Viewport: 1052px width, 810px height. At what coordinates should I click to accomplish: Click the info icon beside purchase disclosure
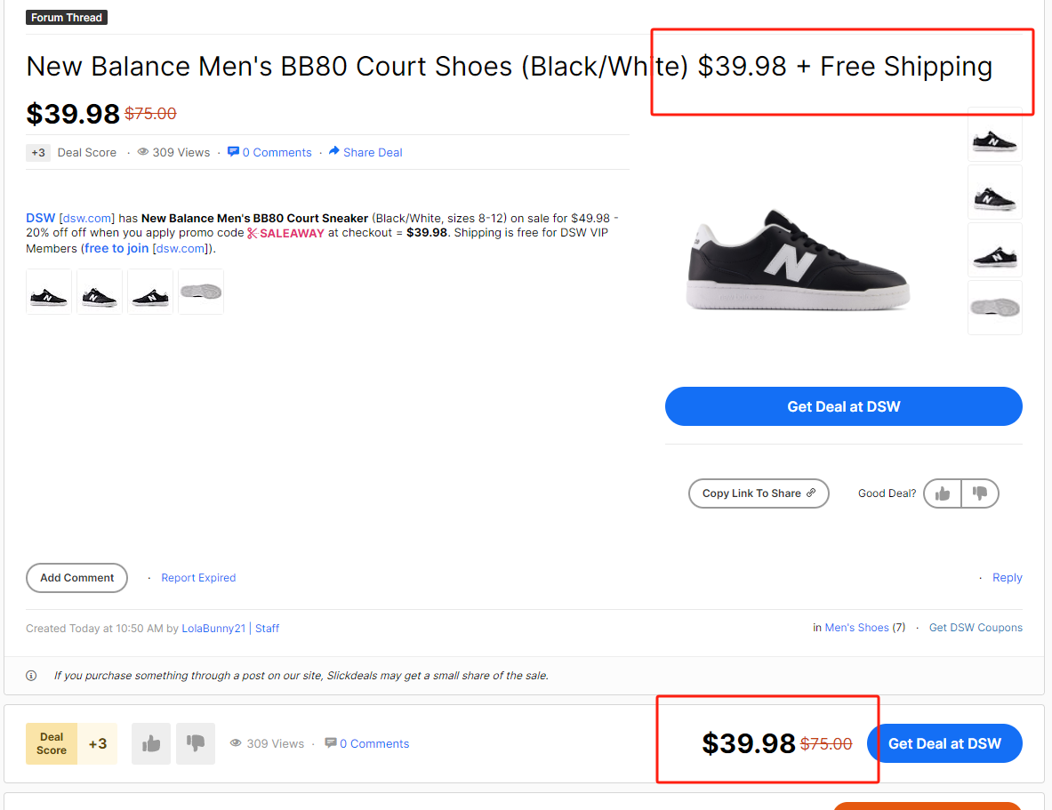coord(31,676)
